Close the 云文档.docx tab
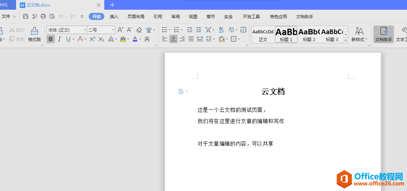 [x=98, y=5]
